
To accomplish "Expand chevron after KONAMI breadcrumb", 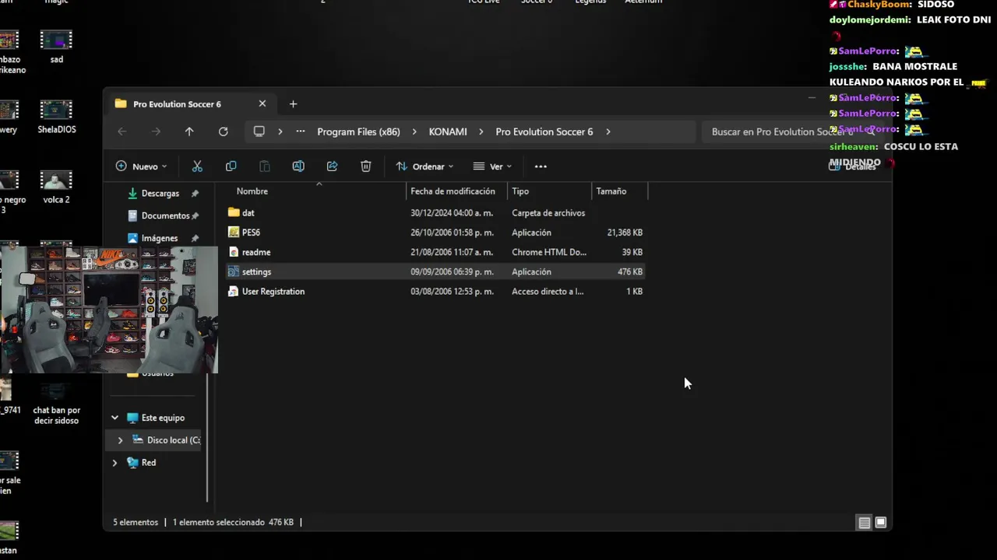I will 481,131.
